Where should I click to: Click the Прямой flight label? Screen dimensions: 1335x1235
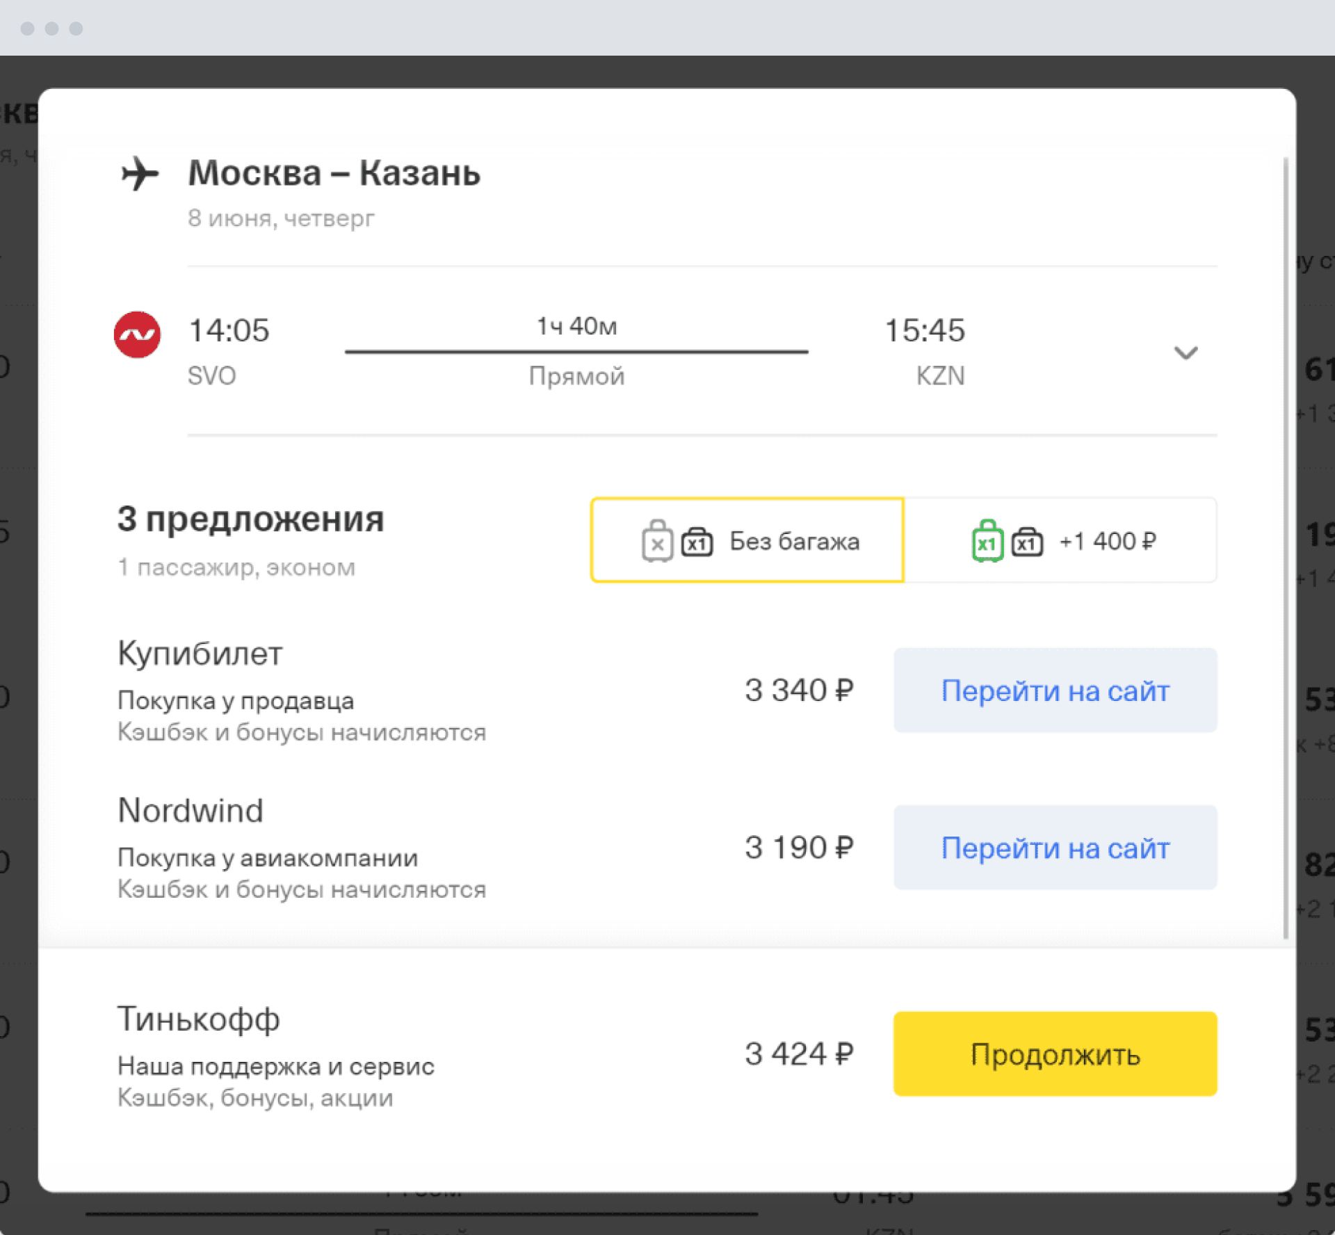[x=576, y=376]
